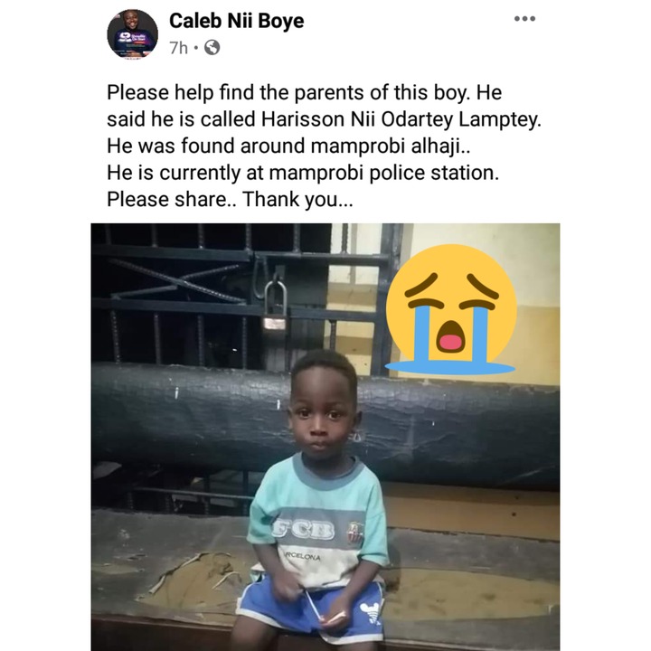Click the crying emoji sticker on photo
Image resolution: width=651 pixels, height=651 pixels.
(451, 309)
